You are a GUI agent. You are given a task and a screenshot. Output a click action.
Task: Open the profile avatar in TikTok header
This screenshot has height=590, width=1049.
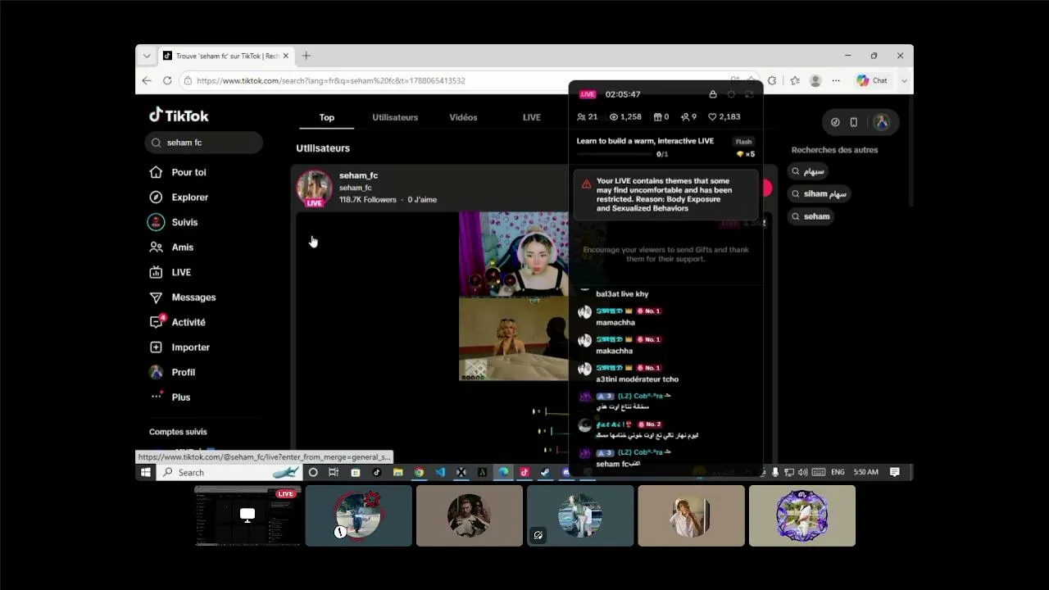881,122
